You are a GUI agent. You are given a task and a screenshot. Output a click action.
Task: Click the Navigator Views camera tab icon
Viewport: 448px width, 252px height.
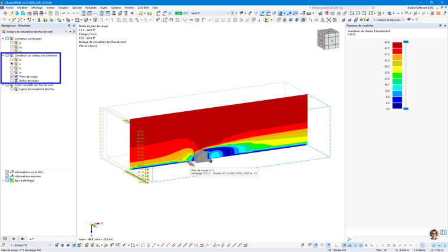[22, 238]
